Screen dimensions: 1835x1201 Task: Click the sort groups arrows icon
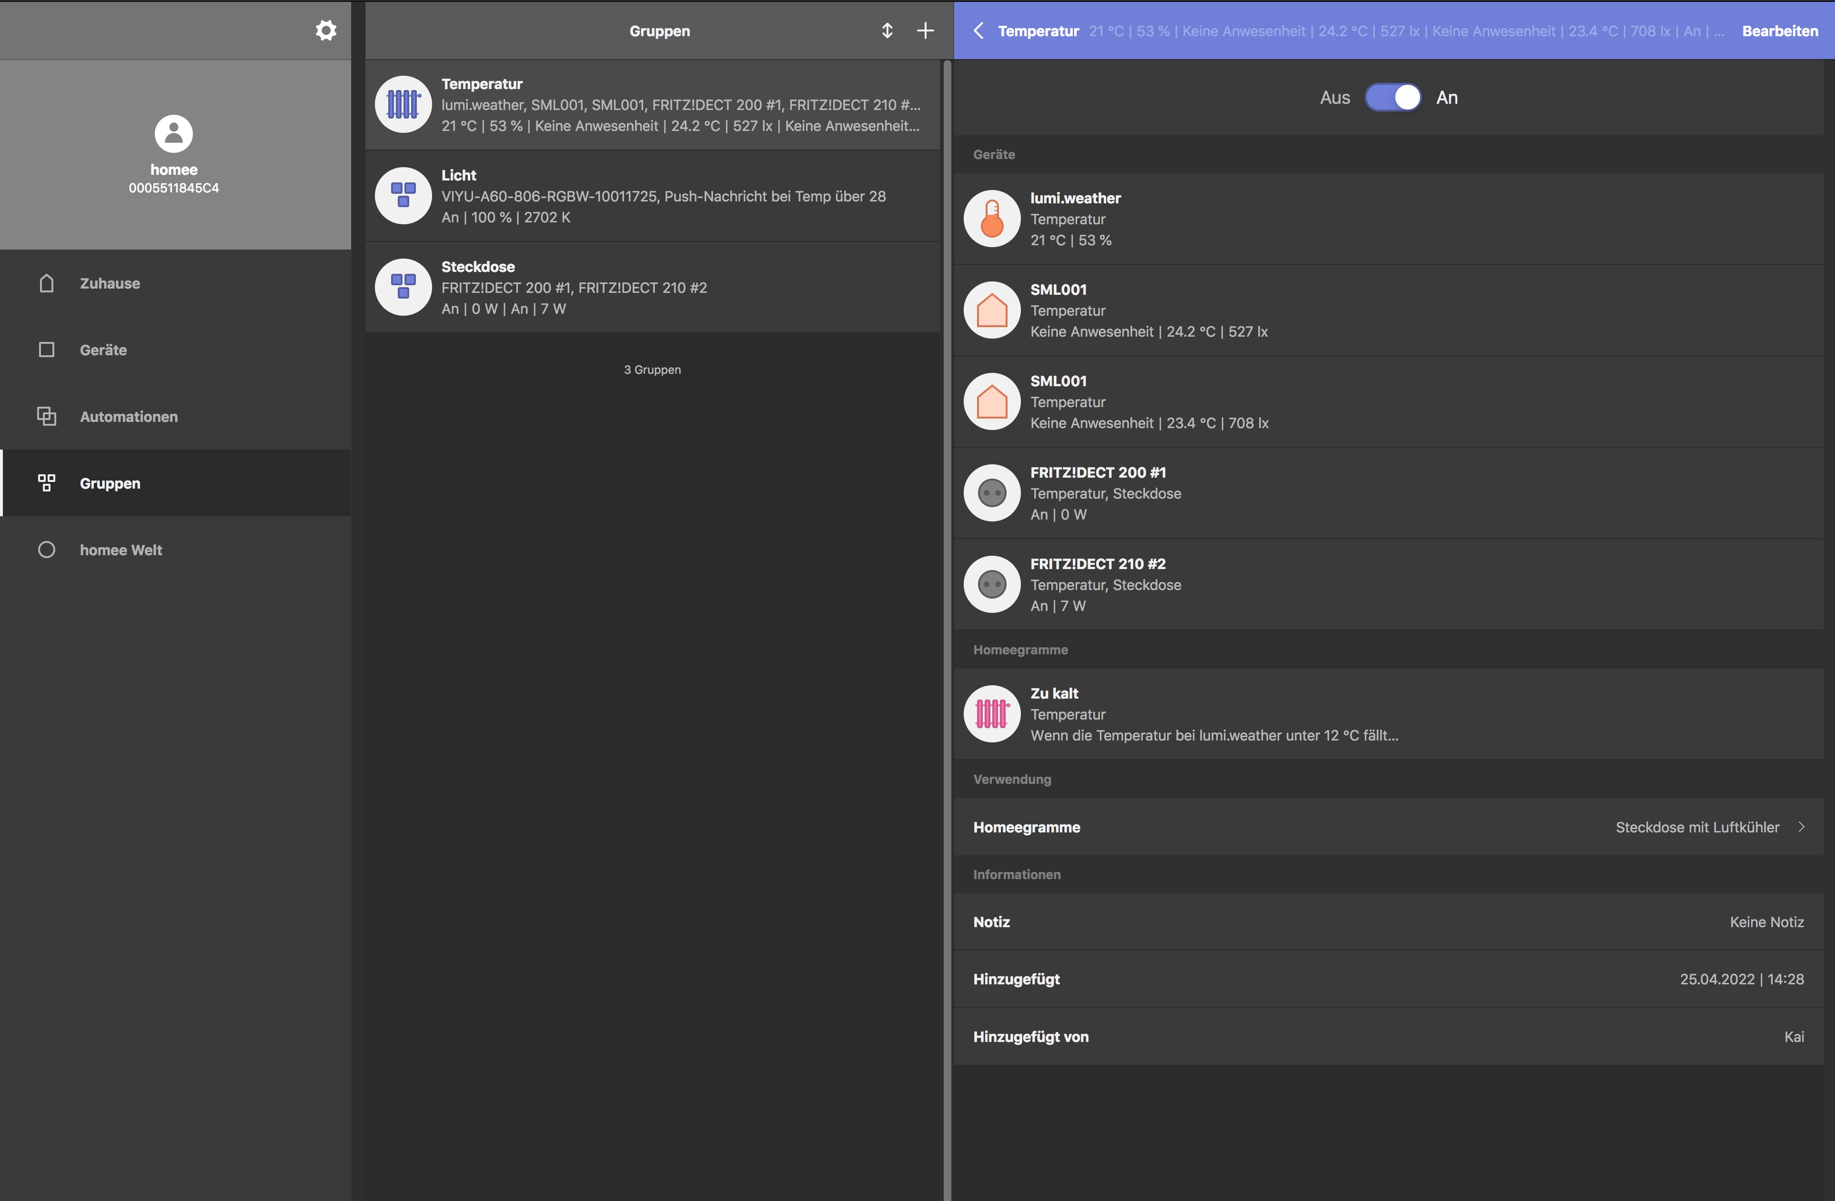pos(887,31)
